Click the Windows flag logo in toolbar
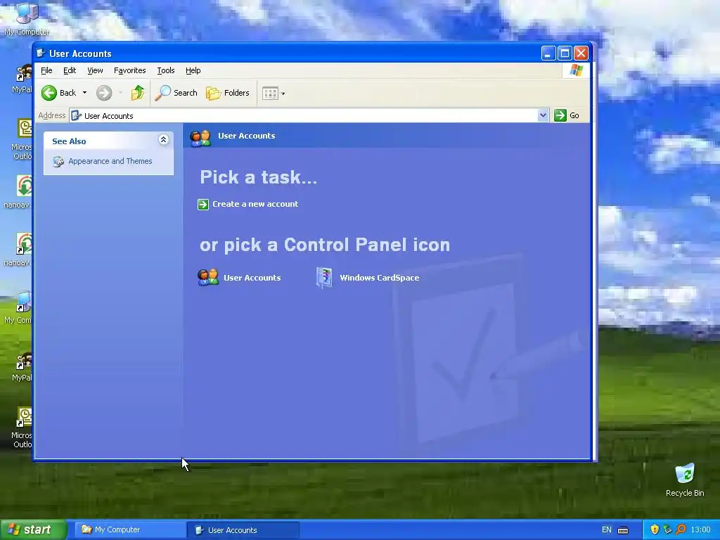 [577, 70]
